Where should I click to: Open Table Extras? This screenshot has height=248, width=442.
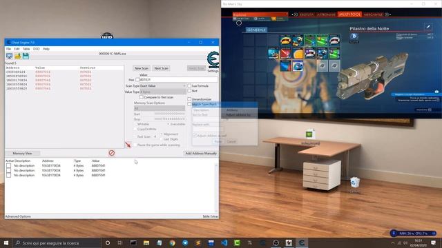pos(210,216)
